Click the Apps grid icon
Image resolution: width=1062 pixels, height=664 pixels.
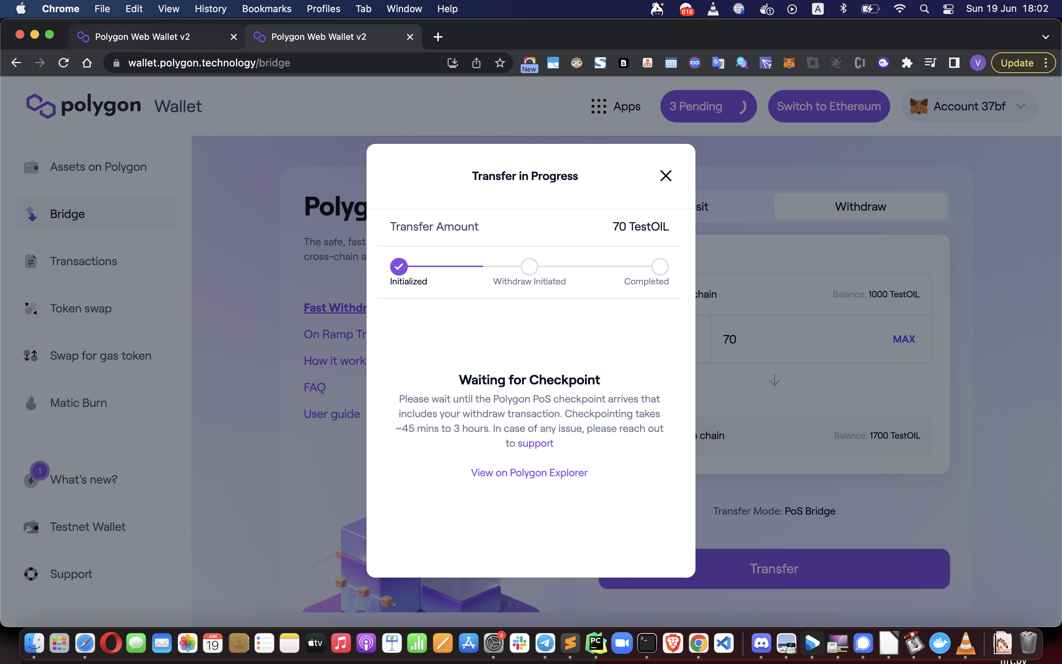click(598, 106)
